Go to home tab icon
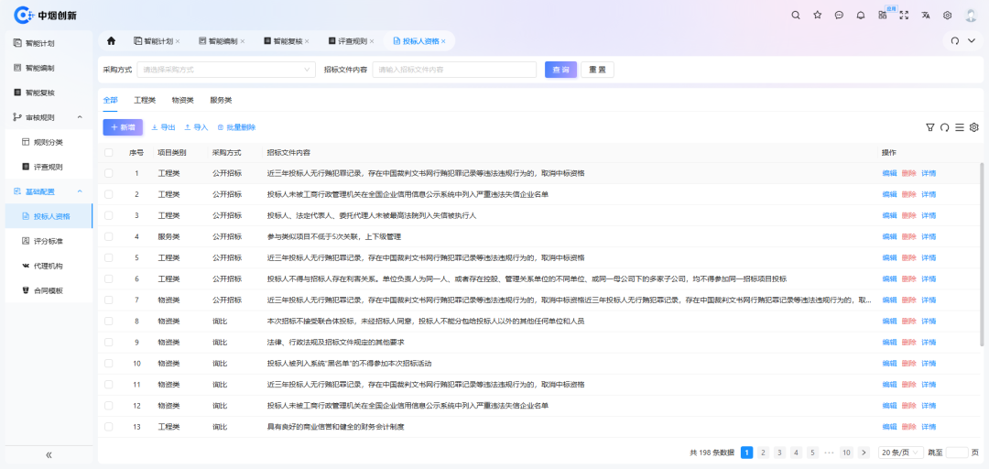 coord(111,40)
